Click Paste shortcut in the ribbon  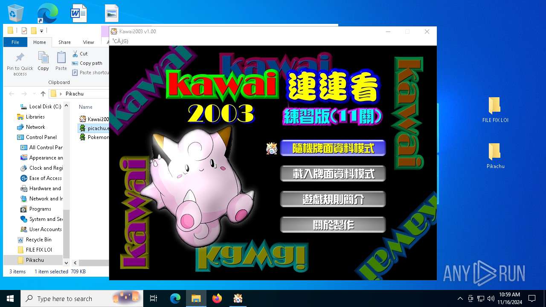click(x=90, y=72)
